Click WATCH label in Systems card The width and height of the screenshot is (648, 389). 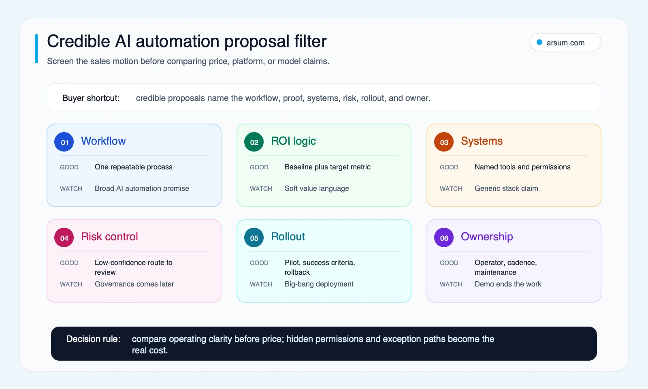451,189
